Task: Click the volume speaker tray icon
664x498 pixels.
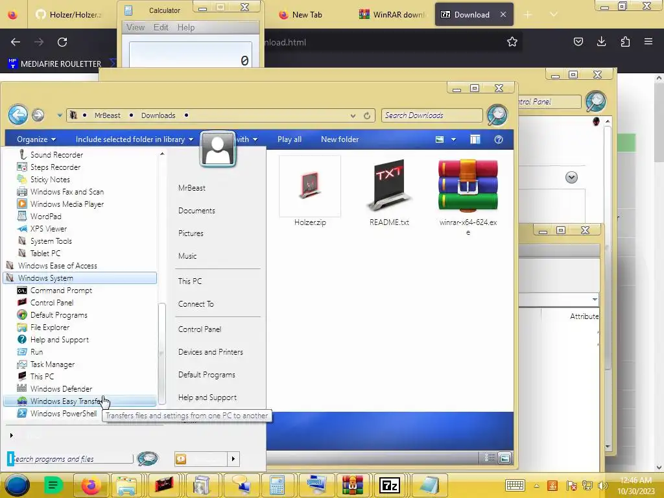Action: (602, 486)
